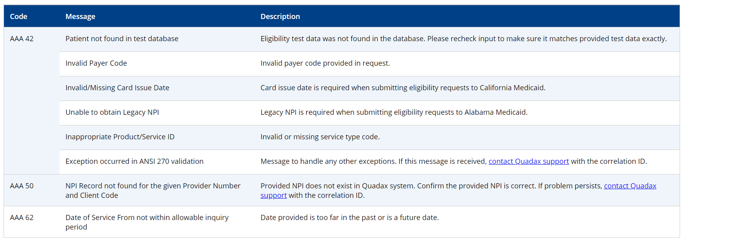The height and width of the screenshot is (241, 751).
Task: Select the "Invalid Payer Code" message cell
Action: point(96,63)
